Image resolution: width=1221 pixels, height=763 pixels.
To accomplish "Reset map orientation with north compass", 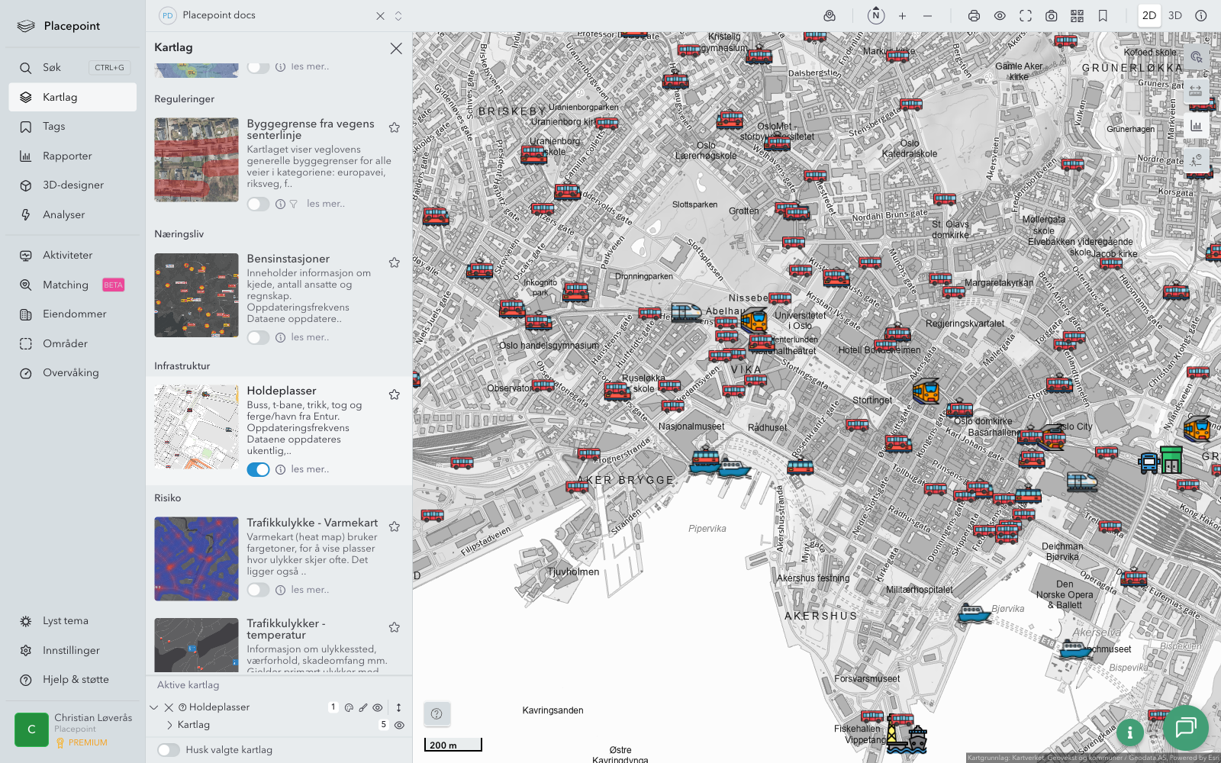I will pos(875,15).
